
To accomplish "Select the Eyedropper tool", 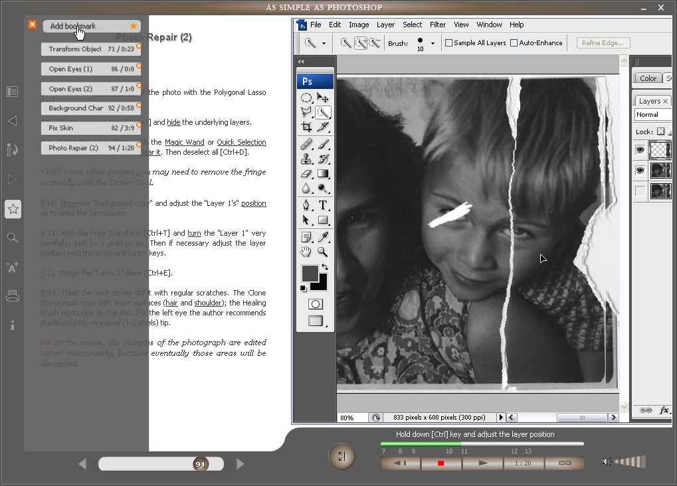I will pos(322,237).
